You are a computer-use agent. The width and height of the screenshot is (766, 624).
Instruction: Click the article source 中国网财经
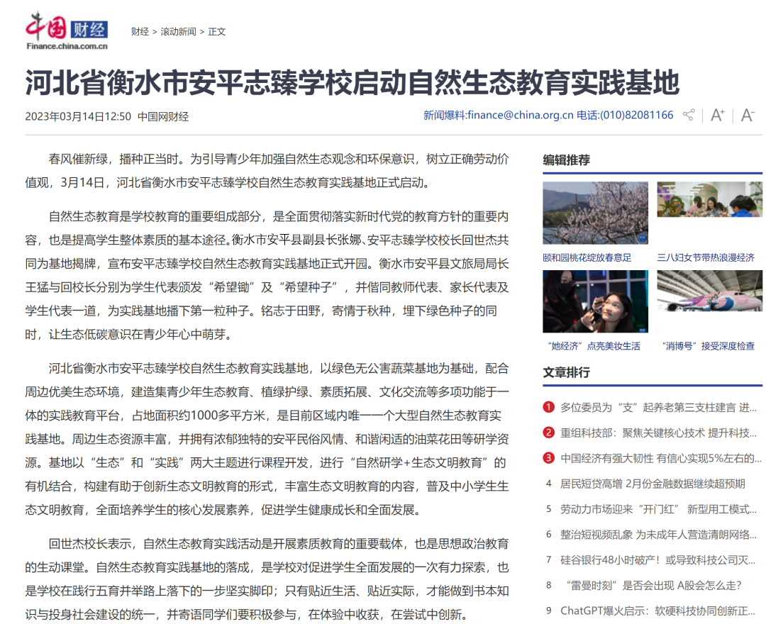[x=163, y=117]
